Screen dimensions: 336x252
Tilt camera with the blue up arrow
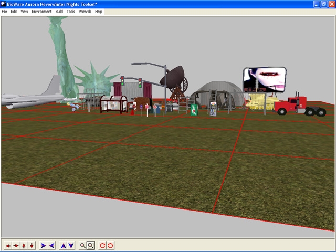point(64,245)
